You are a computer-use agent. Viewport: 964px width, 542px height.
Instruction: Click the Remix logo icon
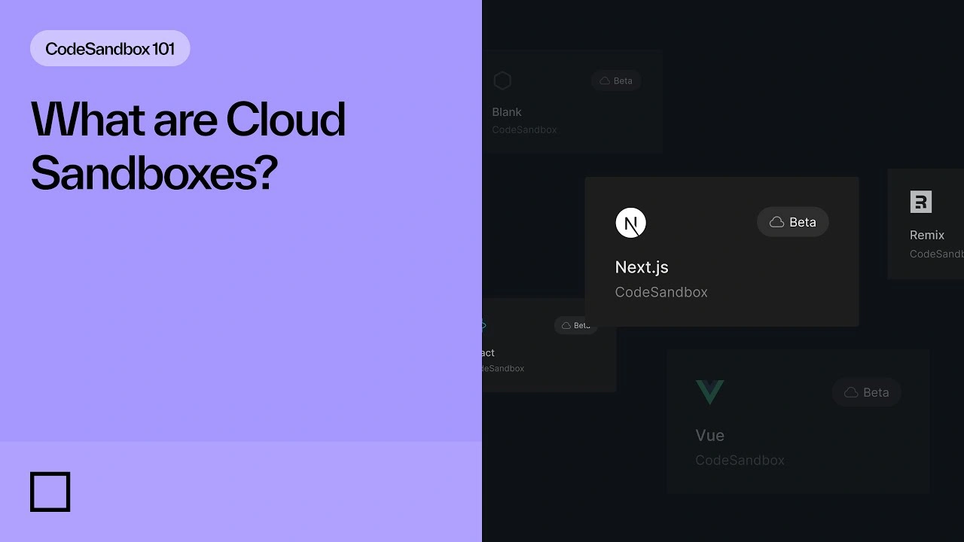click(x=921, y=202)
